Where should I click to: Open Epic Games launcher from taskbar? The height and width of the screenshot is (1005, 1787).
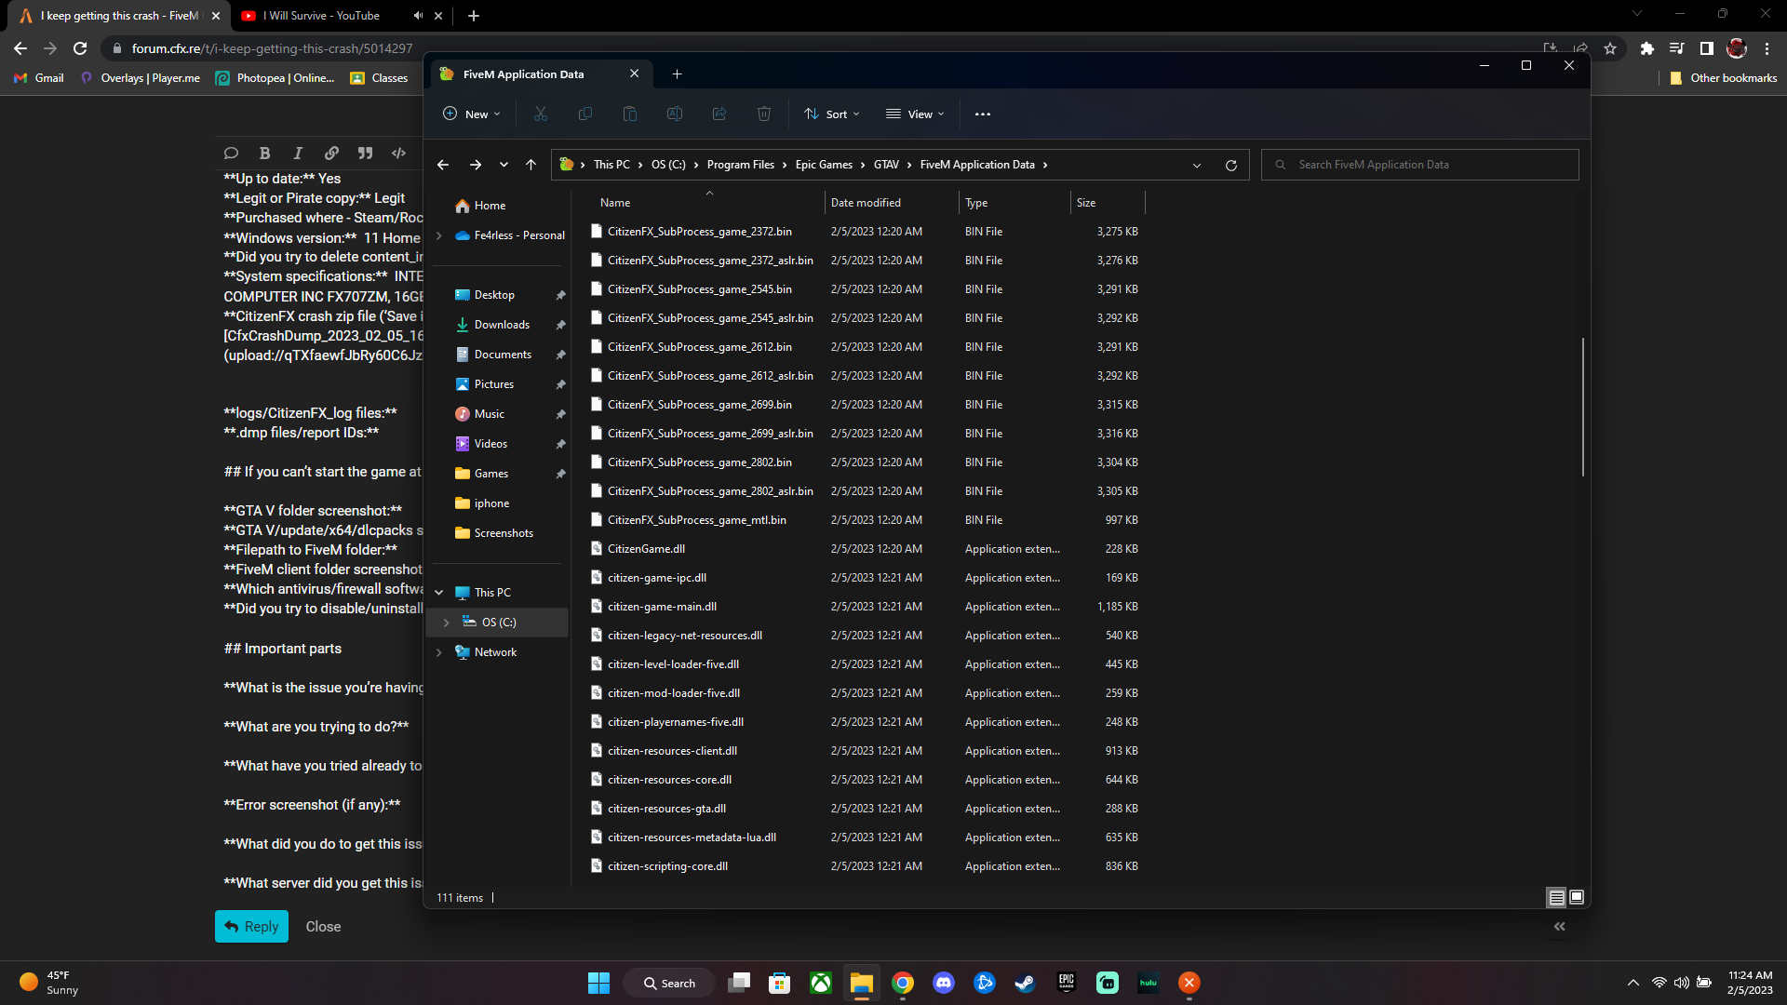pyautogui.click(x=1067, y=983)
